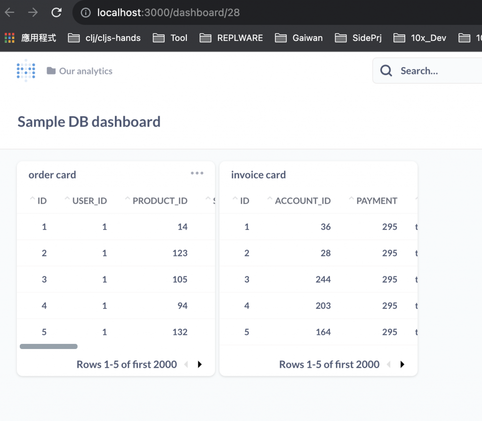482x421 pixels.
Task: Open the order card title
Action: pyautogui.click(x=52, y=175)
